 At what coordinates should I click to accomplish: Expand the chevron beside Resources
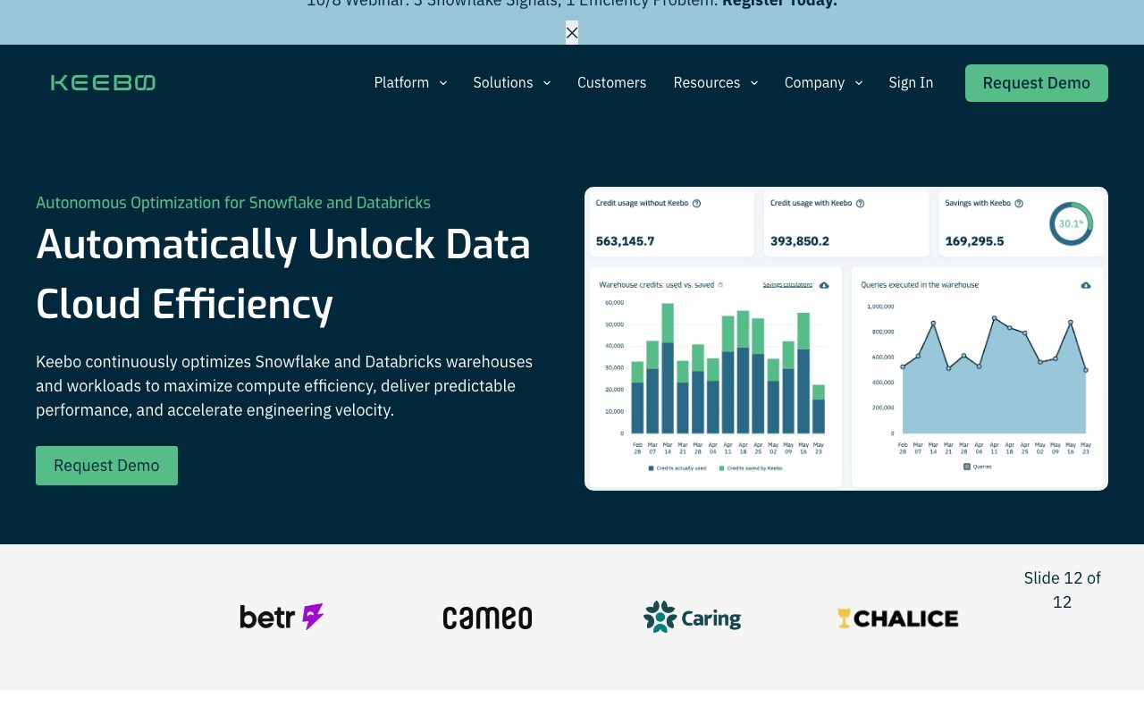[754, 83]
